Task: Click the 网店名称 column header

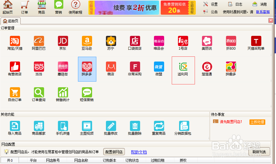Action: click(x=81, y=160)
